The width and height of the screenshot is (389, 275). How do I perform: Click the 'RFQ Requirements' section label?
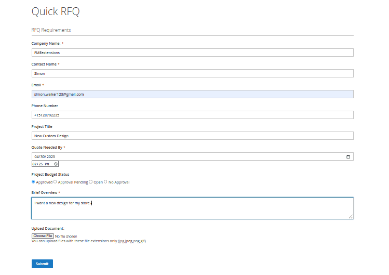pos(51,30)
